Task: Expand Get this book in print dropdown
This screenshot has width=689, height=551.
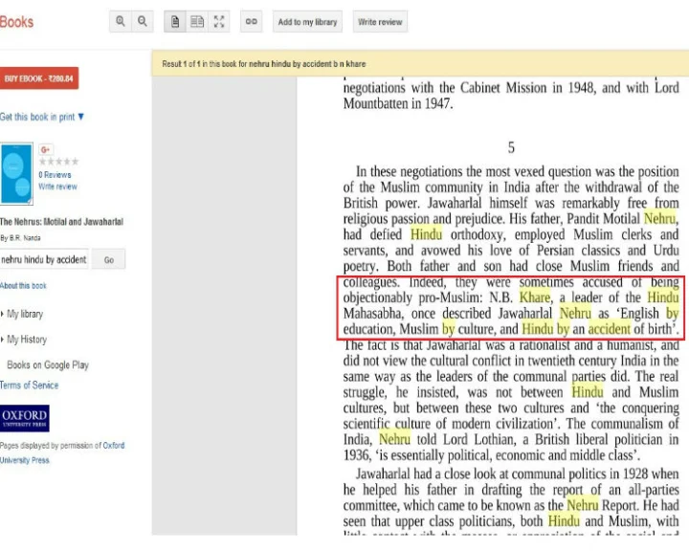Action: point(42,117)
